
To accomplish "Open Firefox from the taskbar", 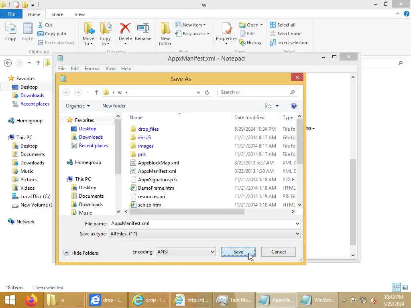I will coord(31,300).
